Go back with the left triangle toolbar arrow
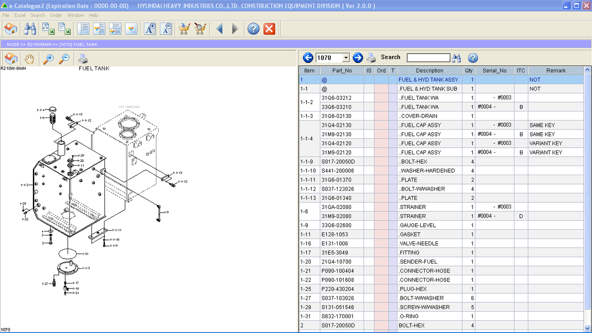The width and height of the screenshot is (592, 333). pyautogui.click(x=219, y=29)
